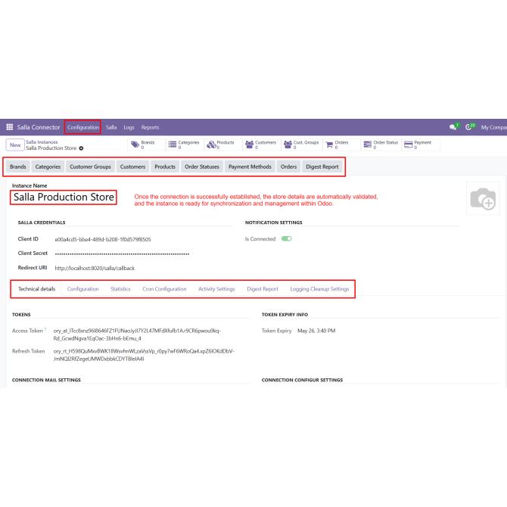Image resolution: width=507 pixels, height=507 pixels.
Task: Open the Reports menu
Action: pyautogui.click(x=150, y=127)
